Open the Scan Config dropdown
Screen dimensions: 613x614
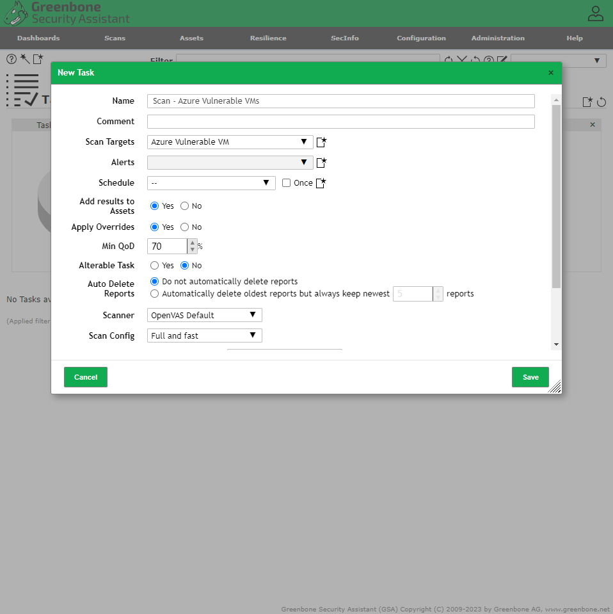point(205,335)
